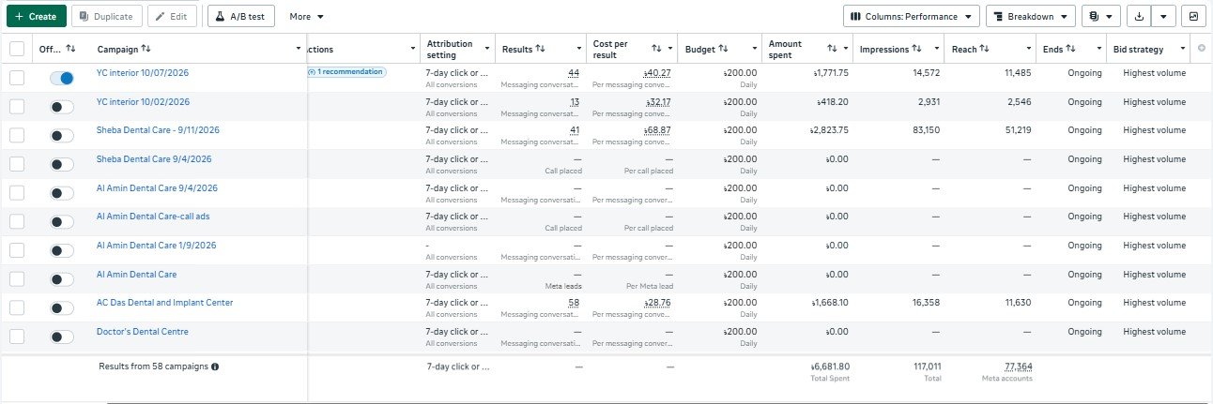1213x404 pixels.
Task: Enable Doctor's Dental Centre campaign toggle
Action: 62,337
